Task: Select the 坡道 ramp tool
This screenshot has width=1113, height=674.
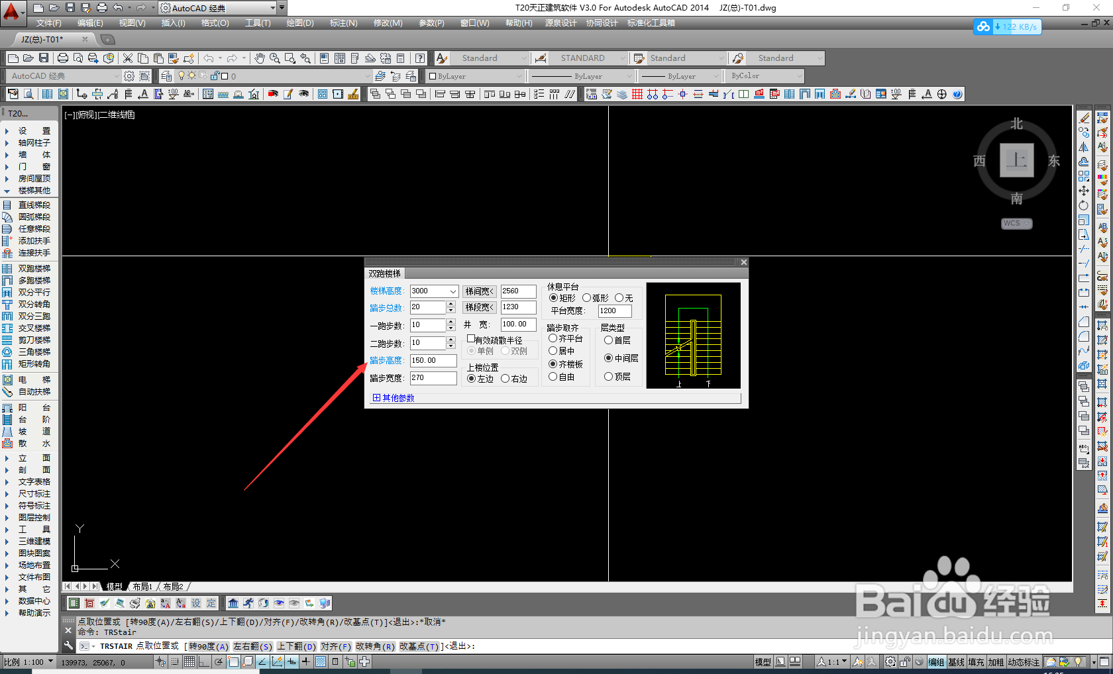Action: pos(27,432)
